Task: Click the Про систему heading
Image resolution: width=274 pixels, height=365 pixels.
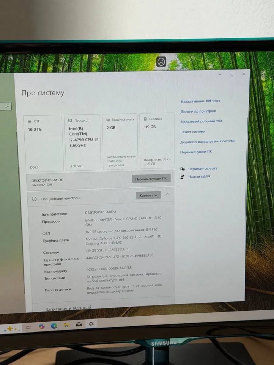Action: [x=42, y=93]
